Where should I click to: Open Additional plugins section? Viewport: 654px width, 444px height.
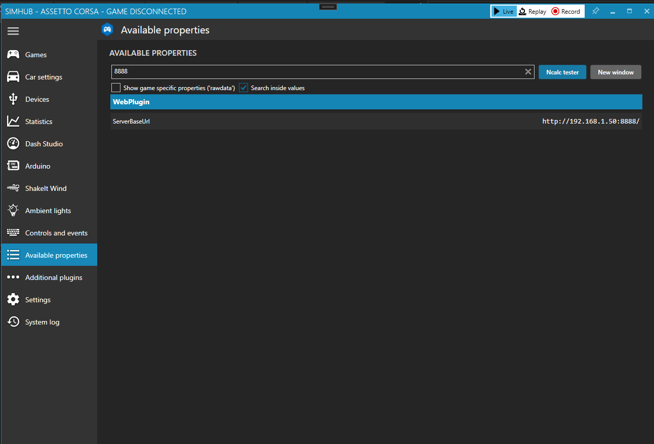pos(54,277)
